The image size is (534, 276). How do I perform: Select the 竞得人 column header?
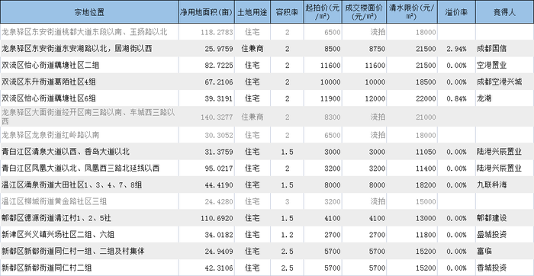click(505, 12)
